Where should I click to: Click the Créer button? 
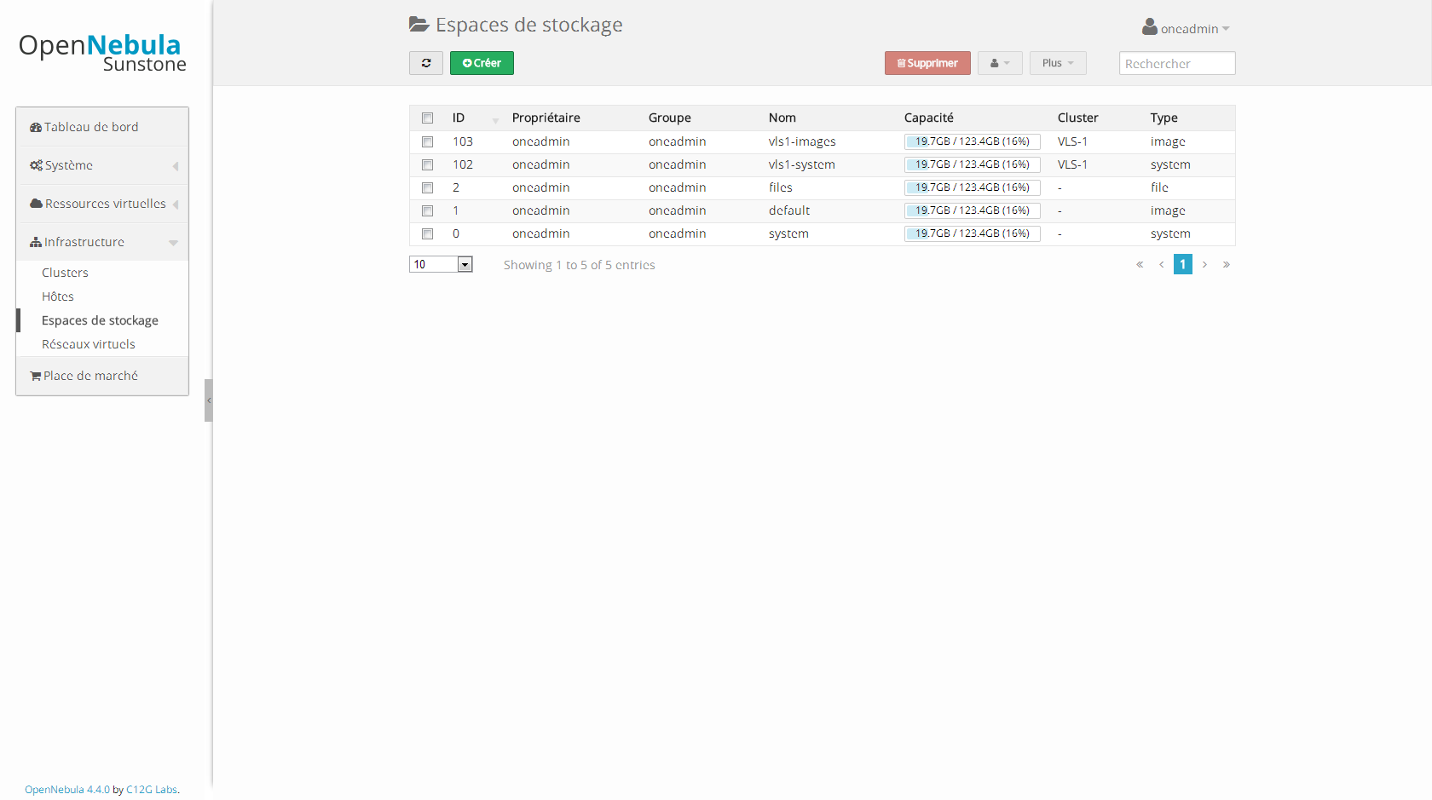click(482, 63)
